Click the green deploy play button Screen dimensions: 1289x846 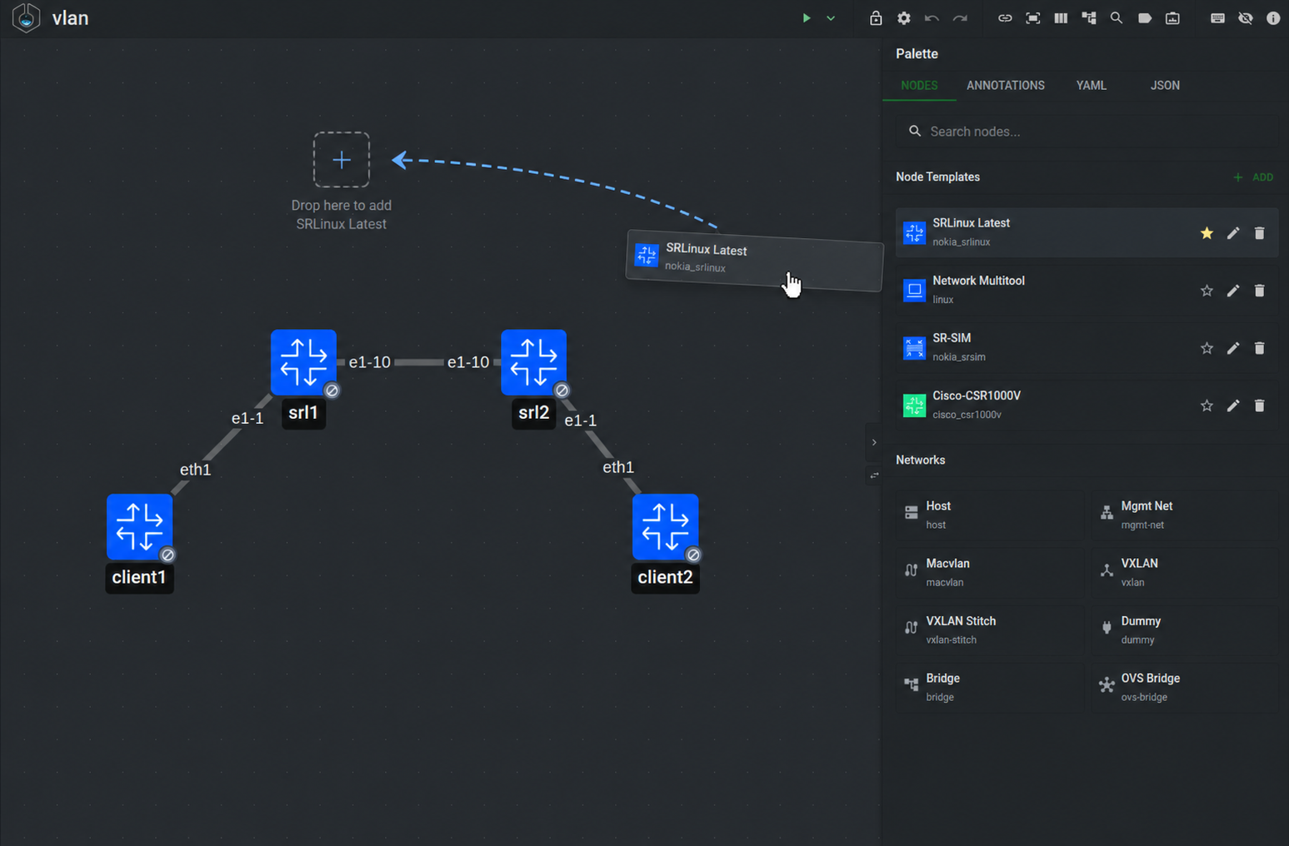coord(806,18)
